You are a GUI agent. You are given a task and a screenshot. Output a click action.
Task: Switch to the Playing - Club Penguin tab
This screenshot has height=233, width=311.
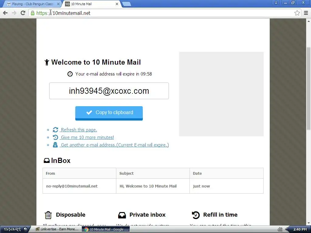click(x=33, y=4)
